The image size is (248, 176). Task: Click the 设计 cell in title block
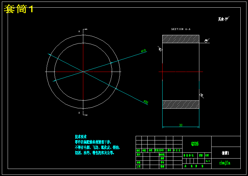[x=139, y=155]
